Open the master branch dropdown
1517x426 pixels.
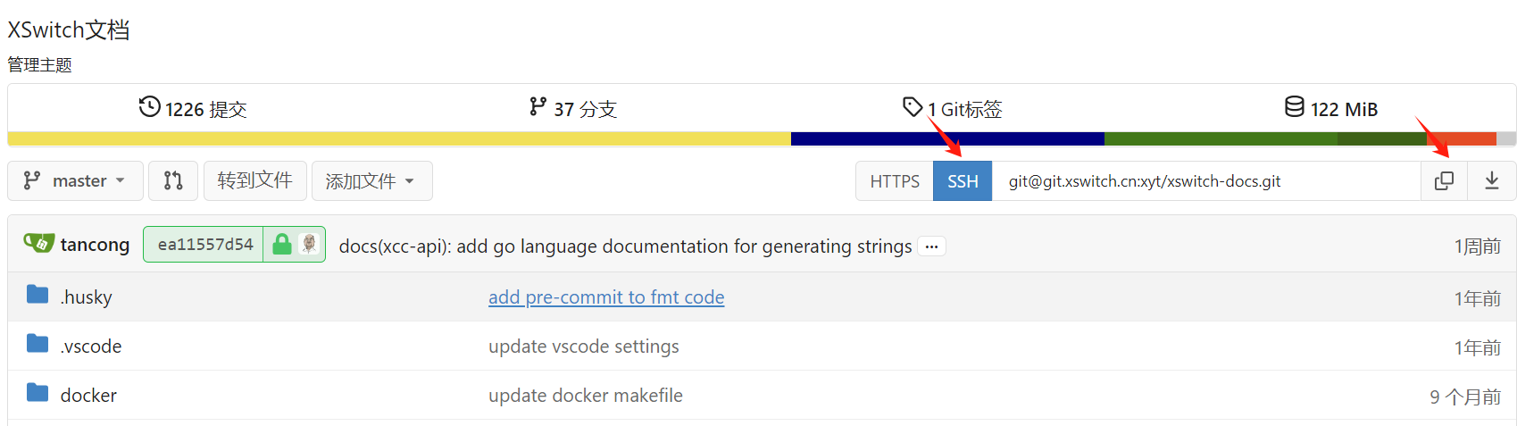[x=75, y=181]
